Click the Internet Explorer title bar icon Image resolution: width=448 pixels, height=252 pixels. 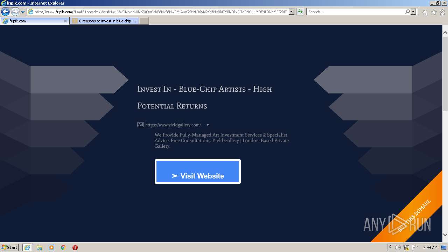pyautogui.click(x=3, y=3)
